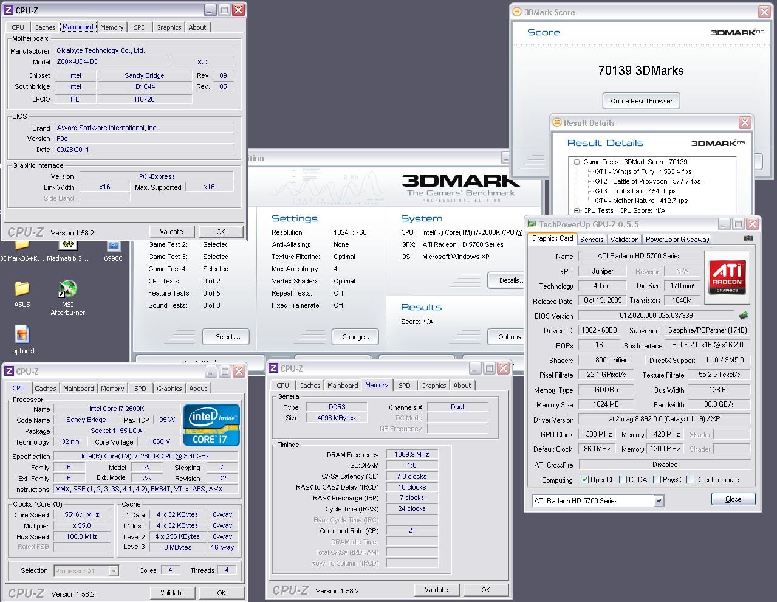The image size is (777, 602).
Task: Click GPU-Z screenshot camera icon
Action: tap(748, 239)
